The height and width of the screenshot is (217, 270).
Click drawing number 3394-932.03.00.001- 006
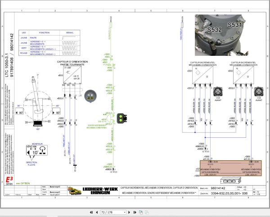pos(229,194)
